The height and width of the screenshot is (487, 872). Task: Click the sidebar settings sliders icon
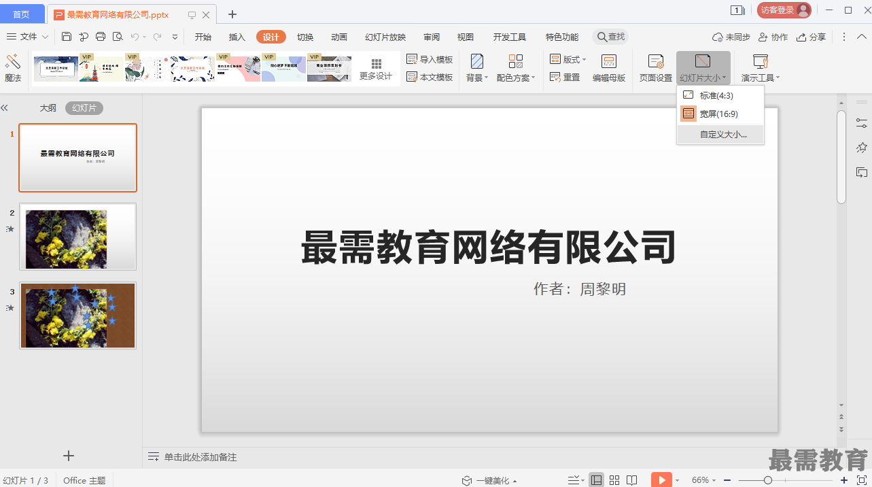click(x=862, y=123)
